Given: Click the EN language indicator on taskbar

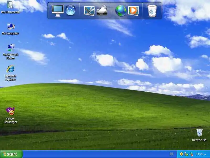Looking at the screenshot, I should pyautogui.click(x=172, y=154).
